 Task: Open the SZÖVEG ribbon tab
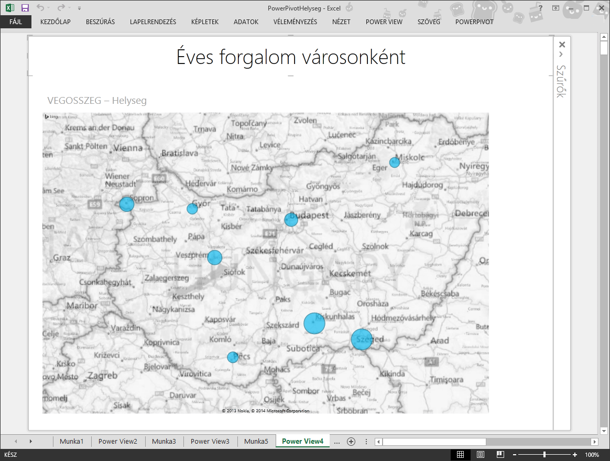[x=429, y=22]
